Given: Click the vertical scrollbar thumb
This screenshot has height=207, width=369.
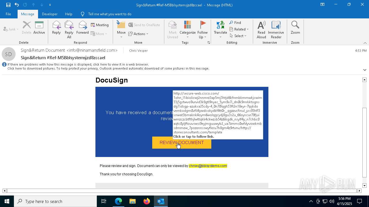Looking at the screenshot, I should pyautogui.click(x=364, y=143).
